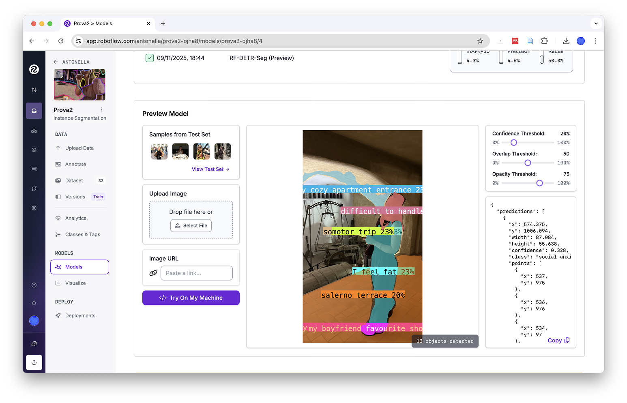Click the workspace switcher arrows icon
Image resolution: width=627 pixels, height=403 pixels.
tap(34, 90)
